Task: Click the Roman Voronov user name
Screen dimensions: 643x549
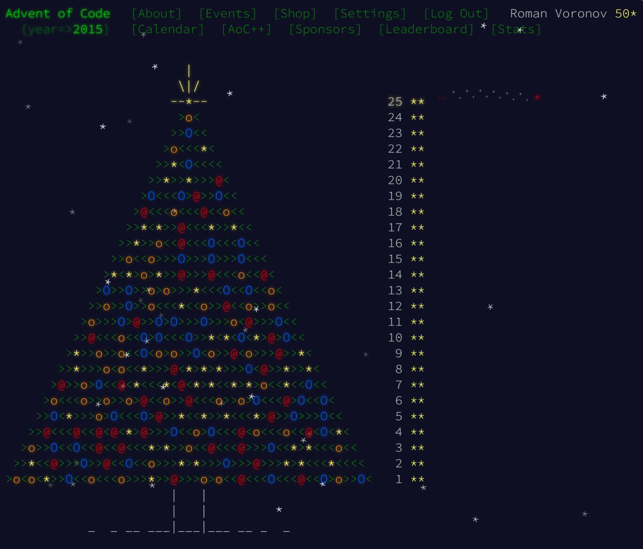Action: [558, 14]
